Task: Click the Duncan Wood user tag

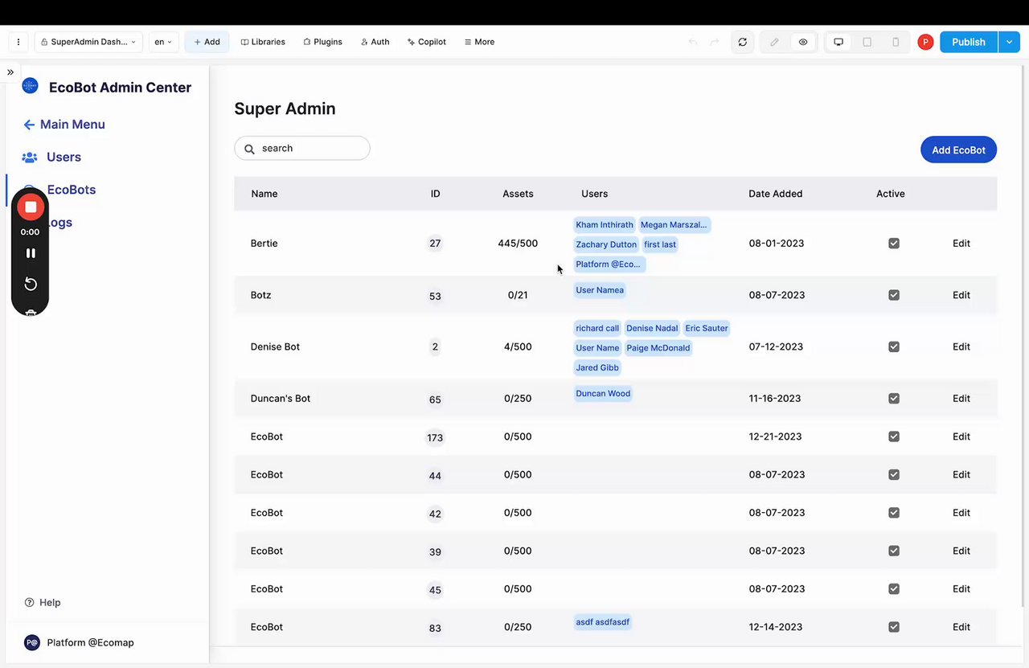Action: pos(603,393)
